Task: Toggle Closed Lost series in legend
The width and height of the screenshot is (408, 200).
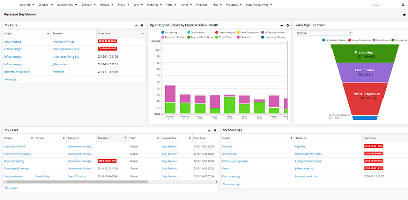Action: (x=245, y=37)
